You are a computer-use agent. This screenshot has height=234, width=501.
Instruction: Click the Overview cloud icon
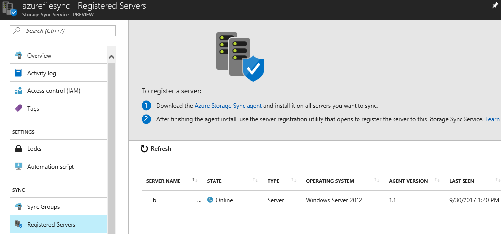pos(19,55)
